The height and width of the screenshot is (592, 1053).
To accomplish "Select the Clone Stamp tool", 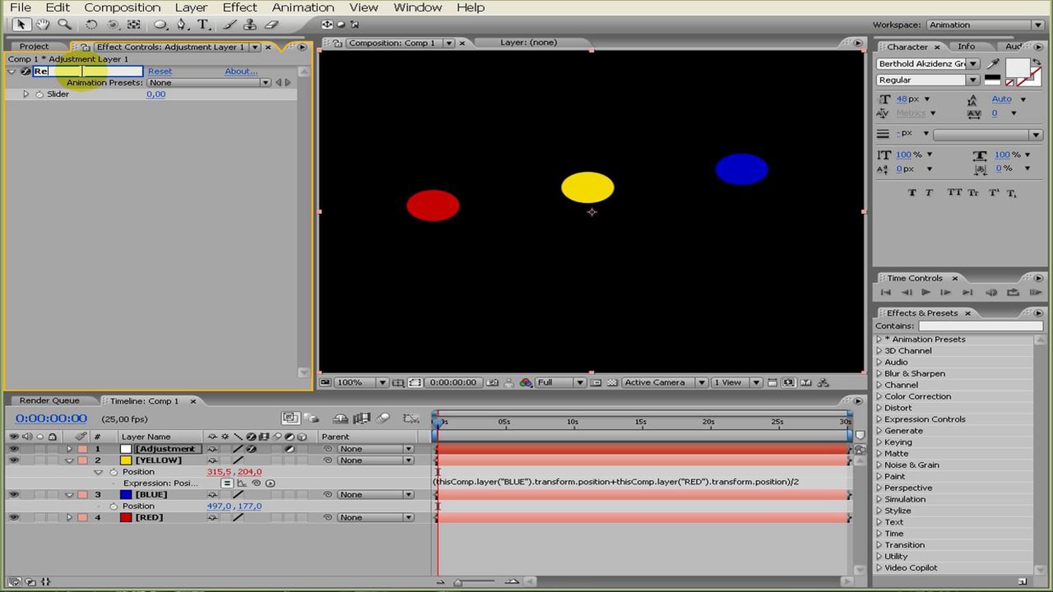I will coord(250,25).
